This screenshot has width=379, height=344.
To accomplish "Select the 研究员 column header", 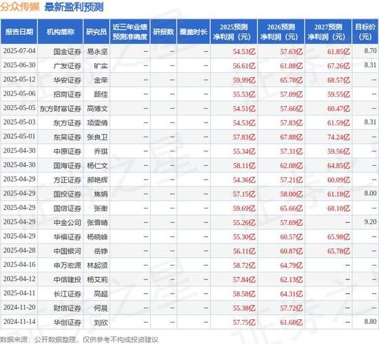I will 96,32.
